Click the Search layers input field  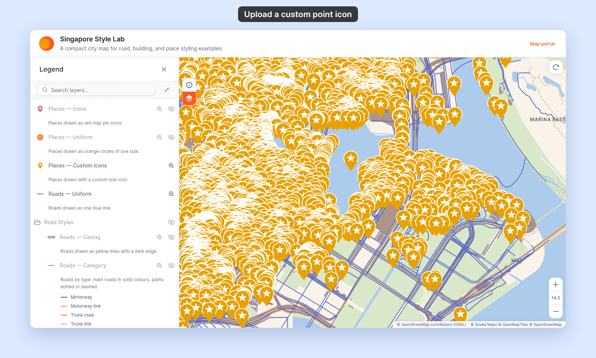[96, 90]
